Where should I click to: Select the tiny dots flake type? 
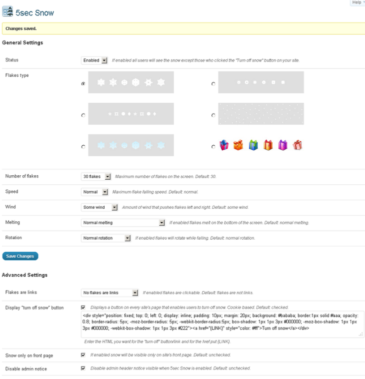point(213,115)
